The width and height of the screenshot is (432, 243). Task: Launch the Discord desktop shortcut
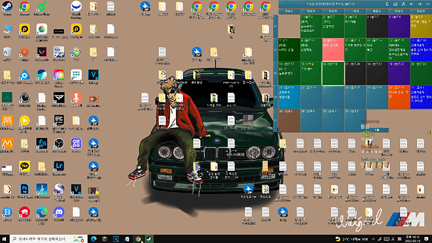pyautogui.click(x=59, y=211)
